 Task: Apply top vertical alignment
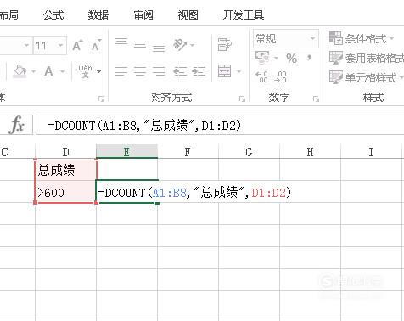click(x=121, y=42)
